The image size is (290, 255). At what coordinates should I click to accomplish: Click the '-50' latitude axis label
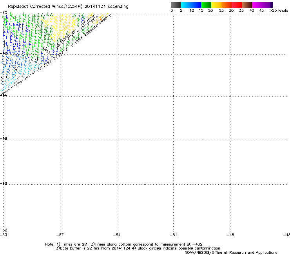[4, 230]
